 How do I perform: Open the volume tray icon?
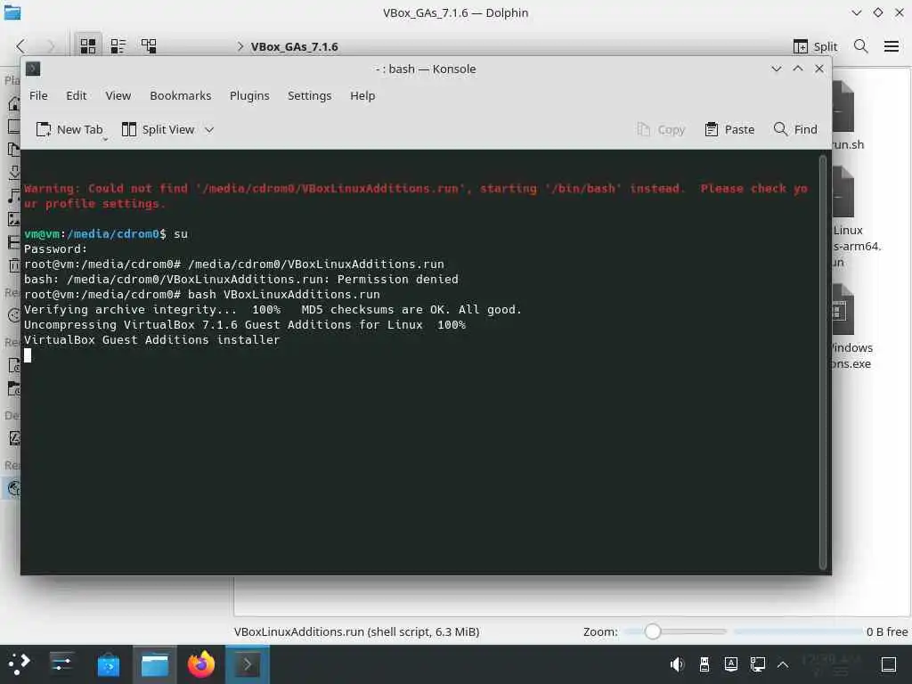677,664
